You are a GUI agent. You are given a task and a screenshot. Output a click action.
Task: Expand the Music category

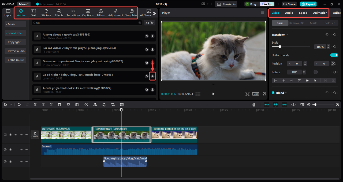[15, 24]
